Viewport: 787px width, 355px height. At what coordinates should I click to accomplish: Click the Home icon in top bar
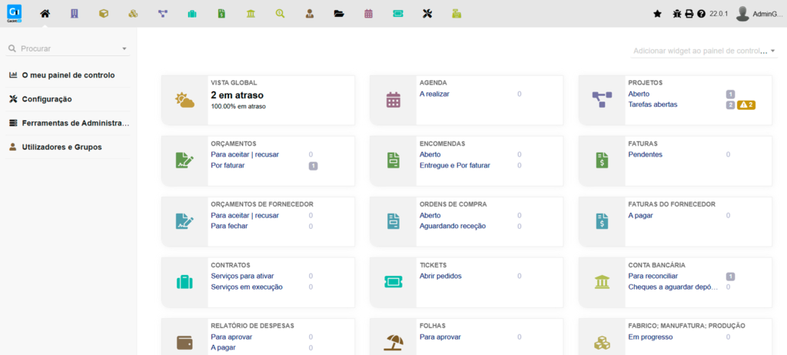[x=45, y=14]
